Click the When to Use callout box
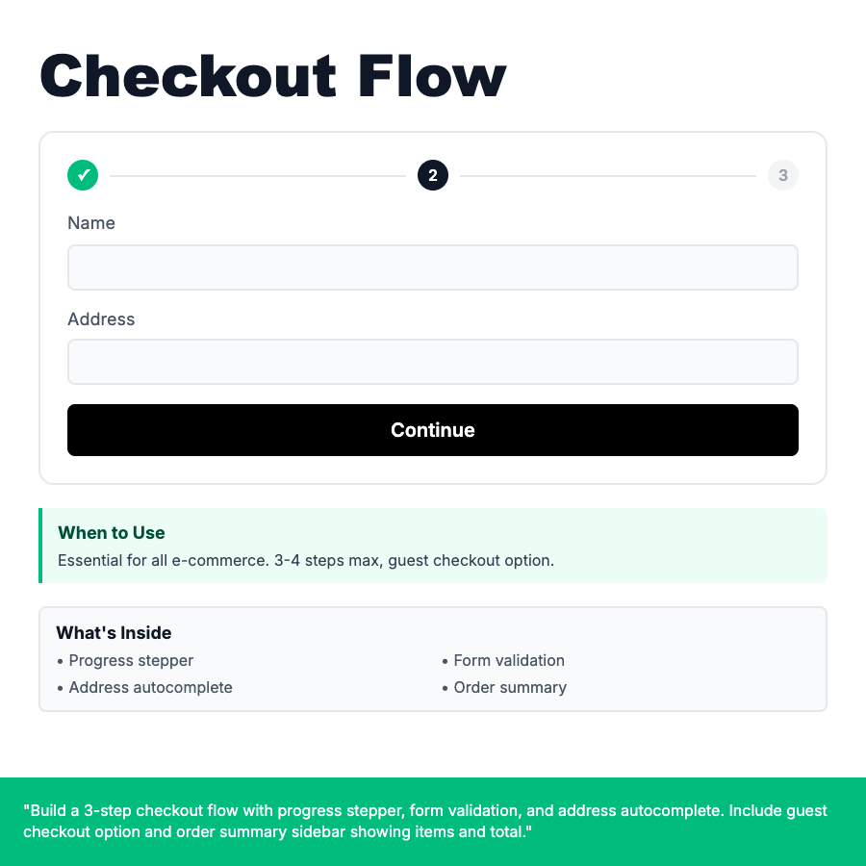The height and width of the screenshot is (866, 866). pyautogui.click(x=433, y=544)
